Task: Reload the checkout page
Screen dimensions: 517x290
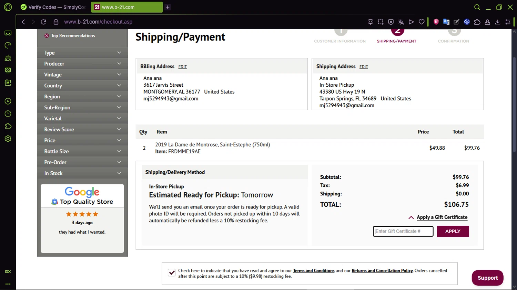Action: [43, 22]
